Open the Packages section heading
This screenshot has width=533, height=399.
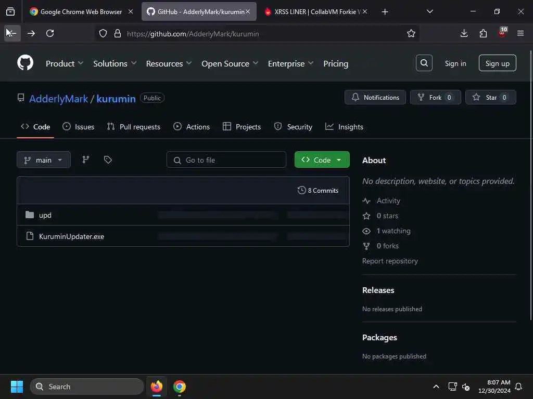point(379,338)
